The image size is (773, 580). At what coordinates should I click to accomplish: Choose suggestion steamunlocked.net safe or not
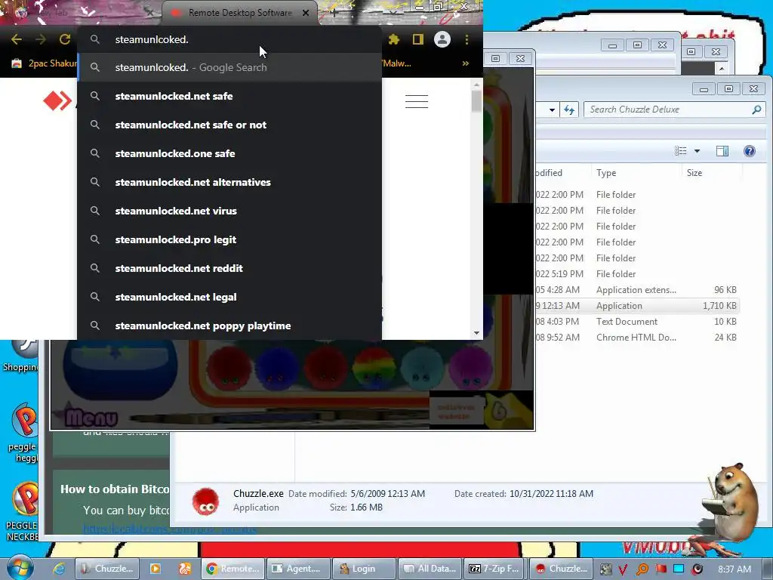pos(229,125)
